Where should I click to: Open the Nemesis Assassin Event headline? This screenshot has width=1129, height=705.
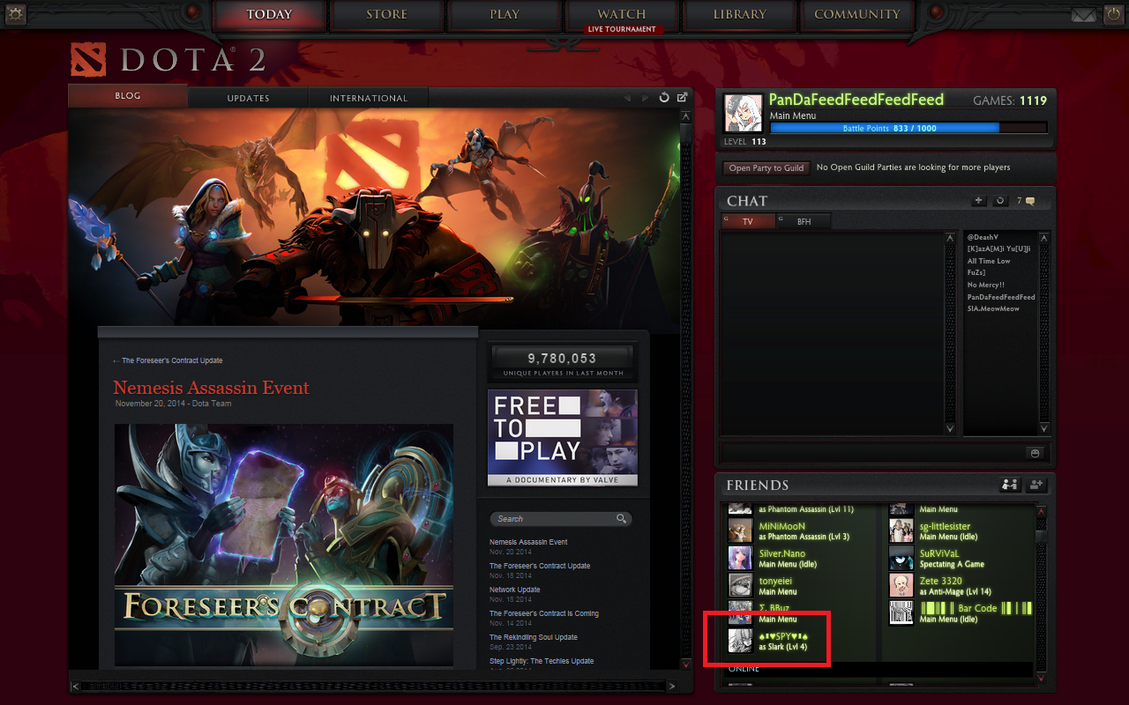click(x=212, y=388)
